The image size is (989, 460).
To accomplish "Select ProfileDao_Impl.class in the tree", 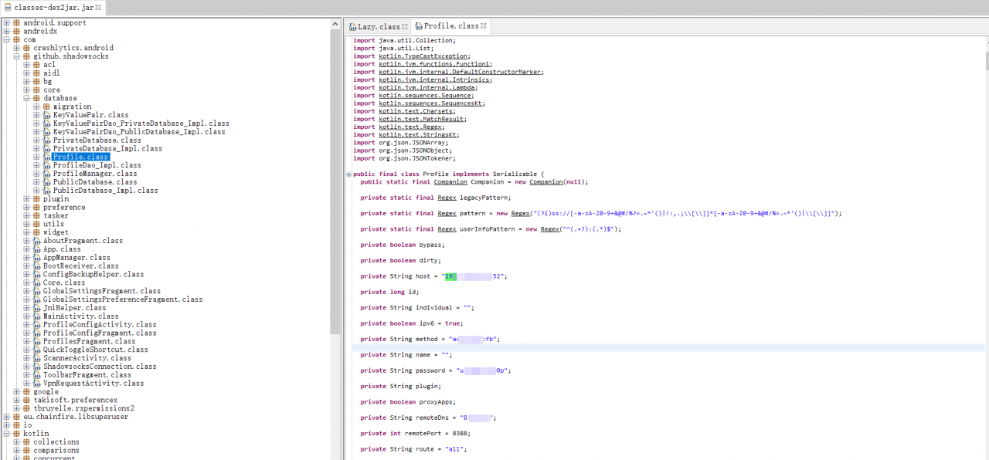I will click(x=97, y=165).
